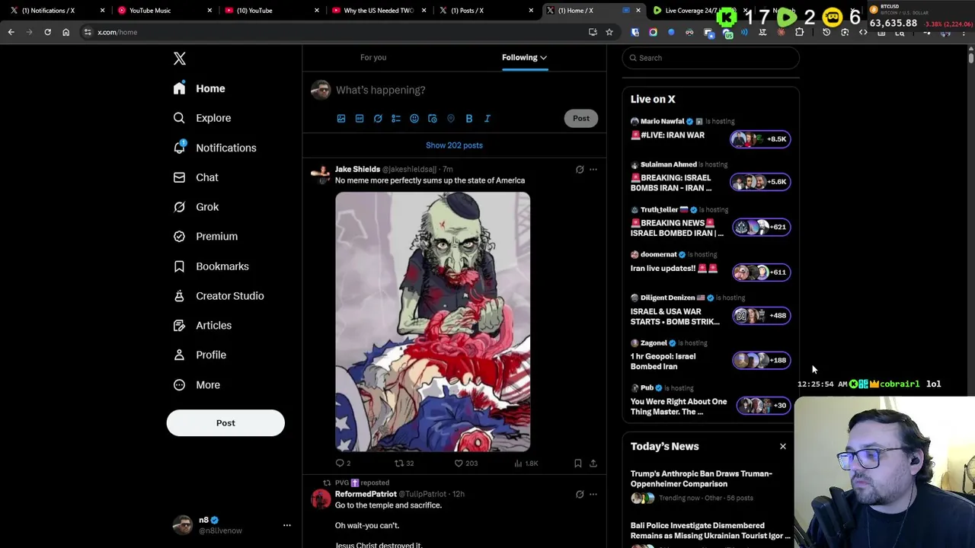Open Jake Shields profile name
Viewport: 975px width, 548px height.
(x=357, y=169)
